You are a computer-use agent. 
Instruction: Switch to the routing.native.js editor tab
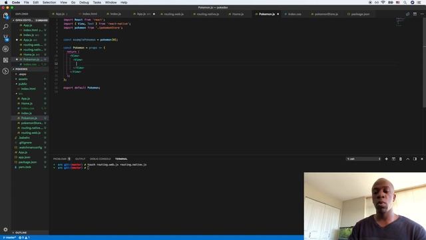point(208,14)
